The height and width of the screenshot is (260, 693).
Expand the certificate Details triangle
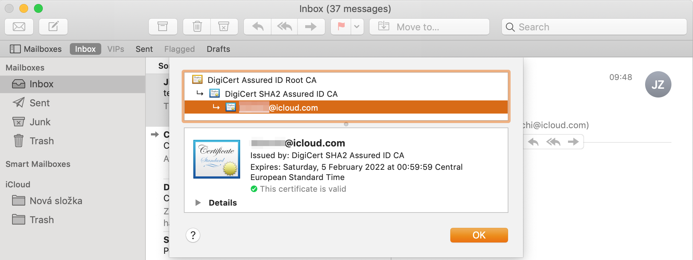198,203
